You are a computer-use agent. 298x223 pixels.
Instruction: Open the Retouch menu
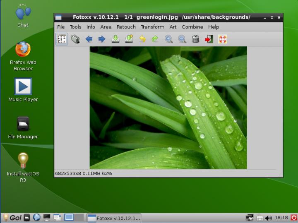(126, 27)
